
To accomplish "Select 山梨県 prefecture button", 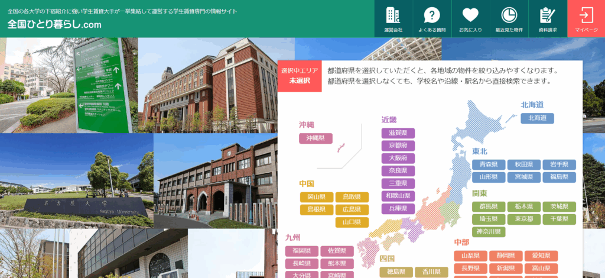I will [471, 256].
